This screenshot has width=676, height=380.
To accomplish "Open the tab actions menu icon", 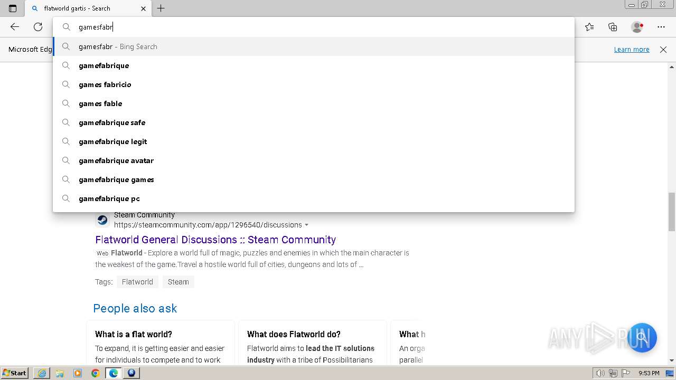I will coord(13,8).
